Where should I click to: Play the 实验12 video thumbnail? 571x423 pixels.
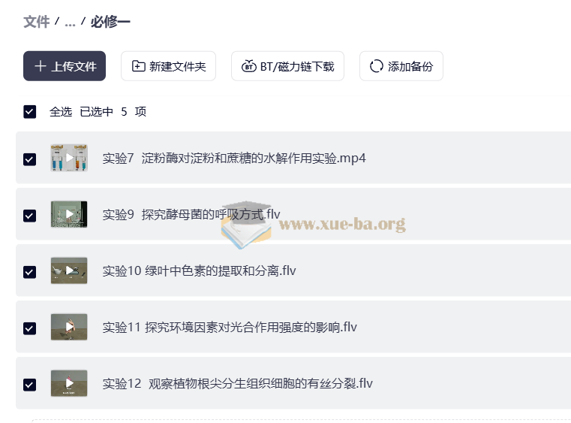click(69, 383)
